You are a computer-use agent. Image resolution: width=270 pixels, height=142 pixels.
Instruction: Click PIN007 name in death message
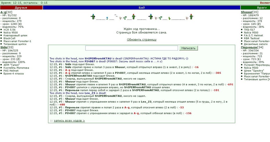pos(90,61)
